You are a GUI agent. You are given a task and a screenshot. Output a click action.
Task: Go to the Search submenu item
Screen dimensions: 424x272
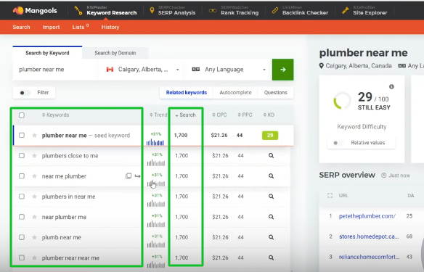click(x=21, y=27)
